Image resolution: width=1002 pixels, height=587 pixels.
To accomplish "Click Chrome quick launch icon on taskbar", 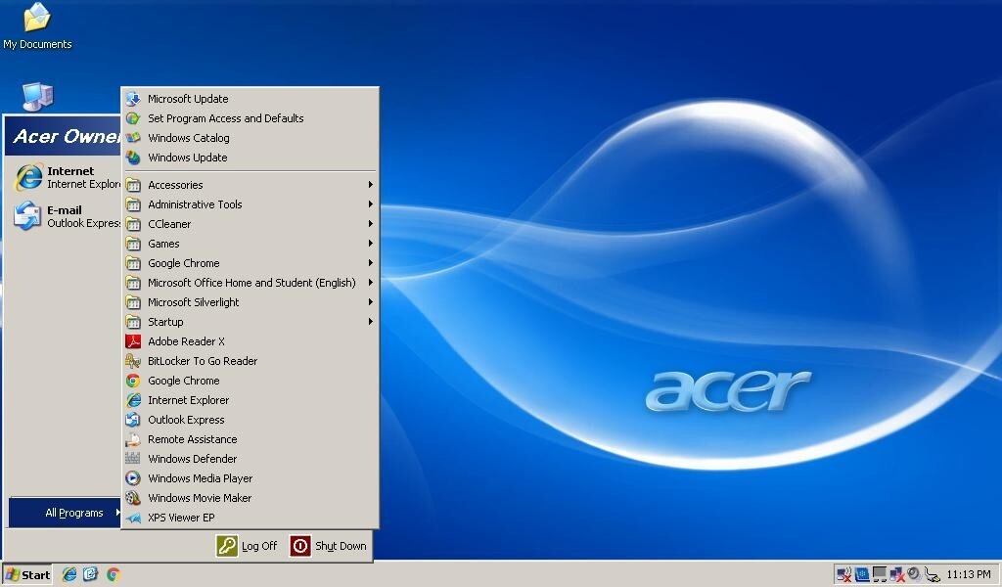I will pos(114,574).
